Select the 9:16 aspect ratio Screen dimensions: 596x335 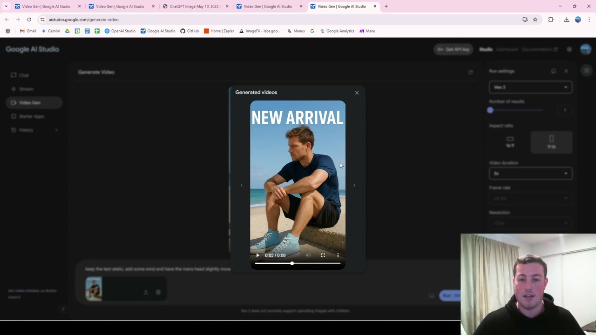[551, 142]
